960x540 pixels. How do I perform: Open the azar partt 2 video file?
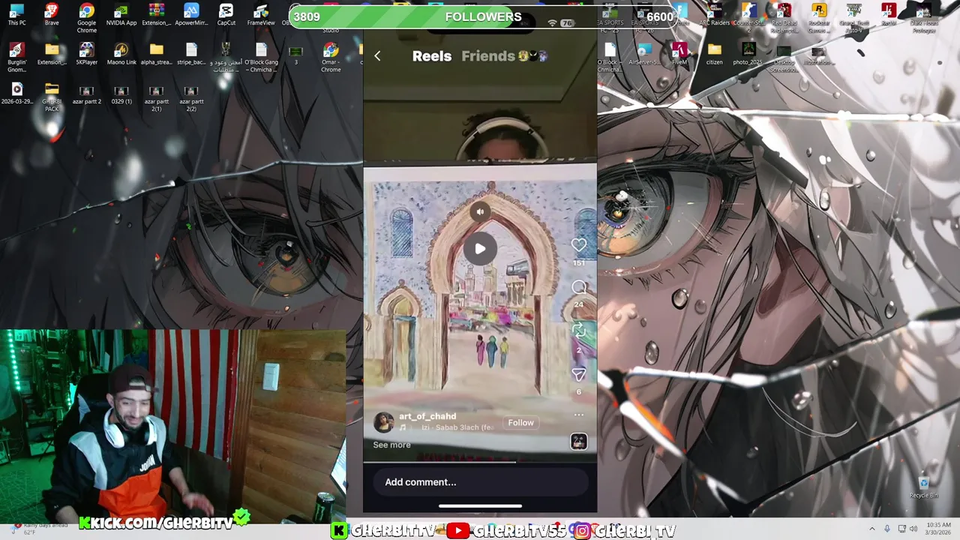pyautogui.click(x=87, y=94)
